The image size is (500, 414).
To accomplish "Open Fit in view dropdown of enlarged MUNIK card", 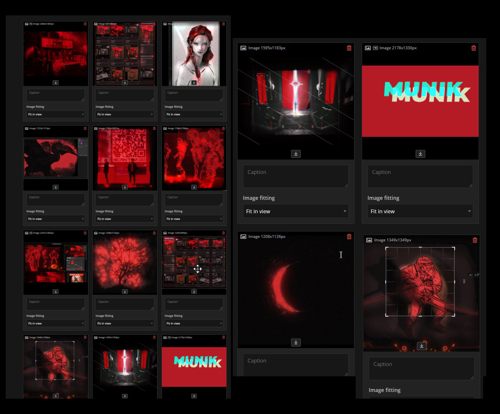I will click(x=420, y=211).
